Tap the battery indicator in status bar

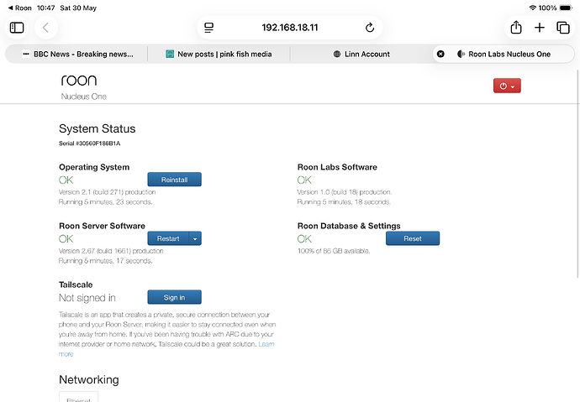tap(566, 8)
